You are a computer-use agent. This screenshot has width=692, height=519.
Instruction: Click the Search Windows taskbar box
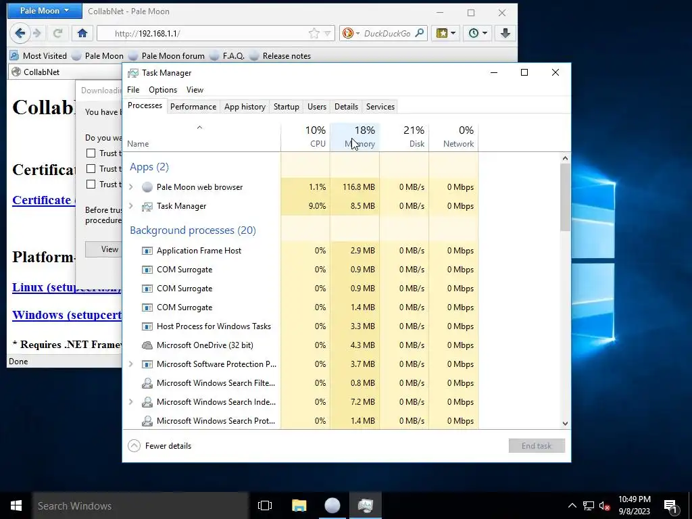click(141, 505)
